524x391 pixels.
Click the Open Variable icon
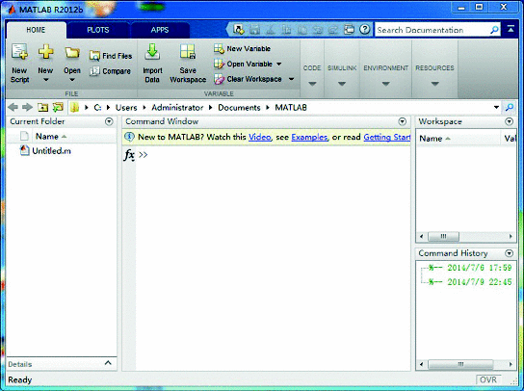[219, 64]
